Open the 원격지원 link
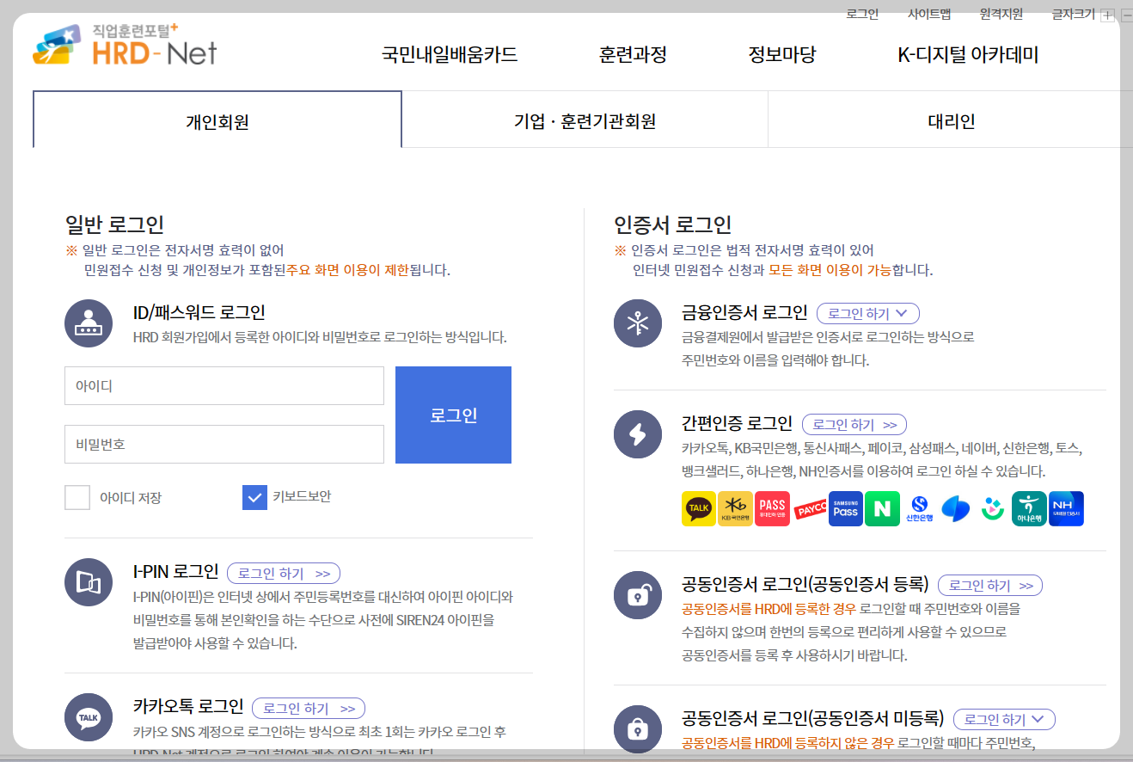 (1001, 14)
